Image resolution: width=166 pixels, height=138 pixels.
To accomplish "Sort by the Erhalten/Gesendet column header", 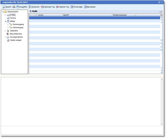I will [123, 15].
